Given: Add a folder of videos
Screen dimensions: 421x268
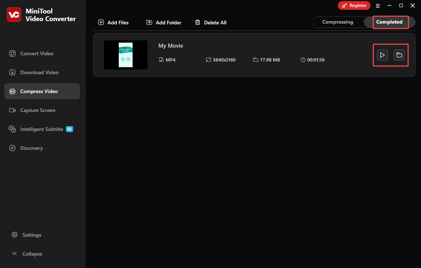Looking at the screenshot, I should 163,22.
